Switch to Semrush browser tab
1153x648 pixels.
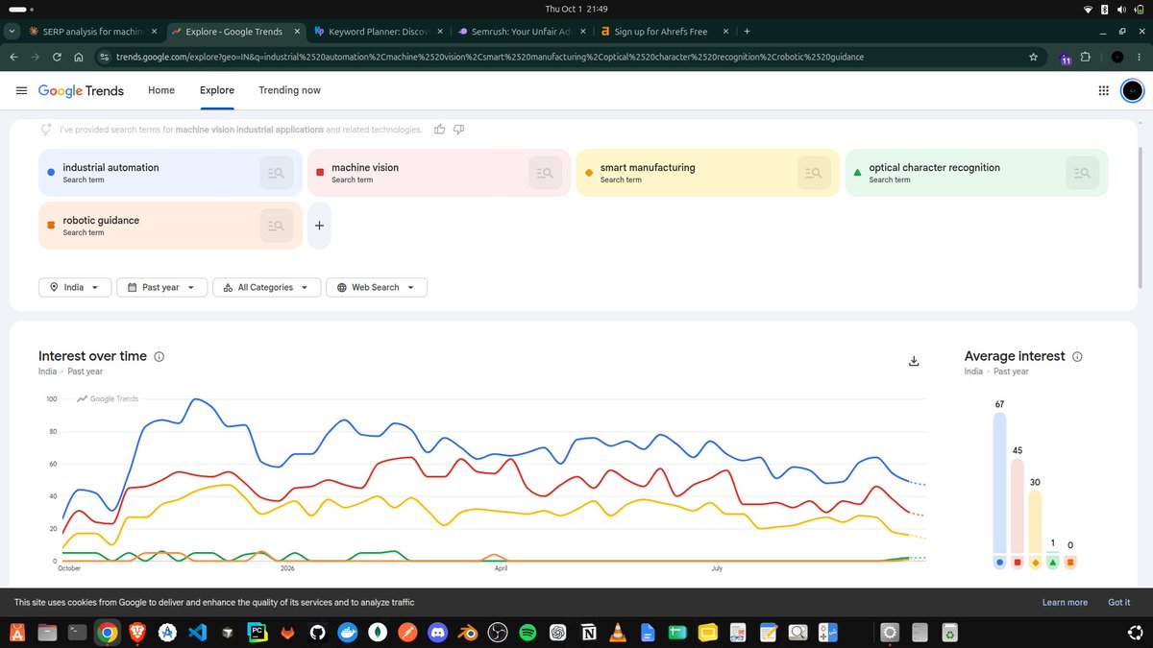(521, 31)
